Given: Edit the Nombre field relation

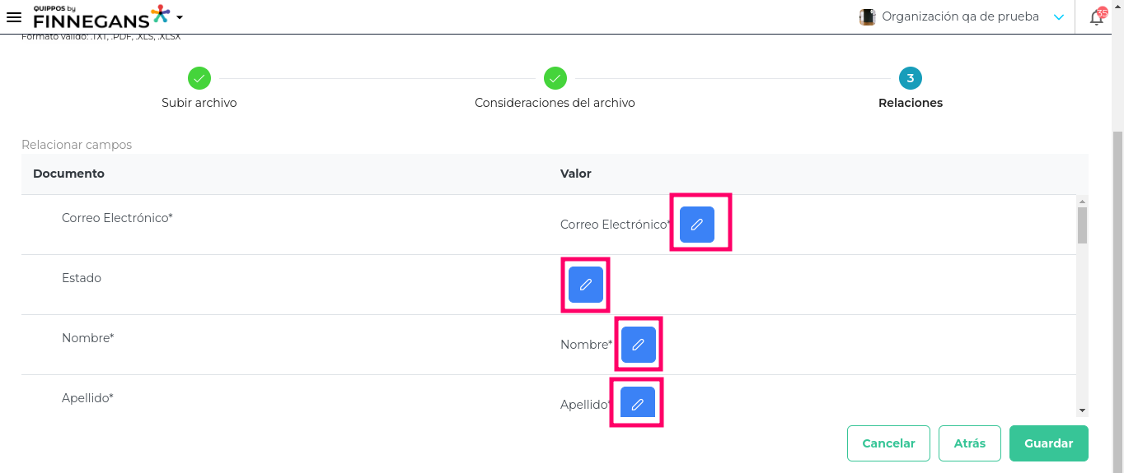Looking at the screenshot, I should pos(638,345).
